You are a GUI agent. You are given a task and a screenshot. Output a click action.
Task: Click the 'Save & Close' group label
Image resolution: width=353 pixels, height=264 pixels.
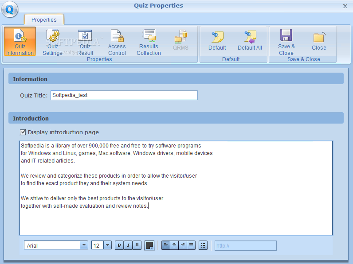(x=303, y=59)
